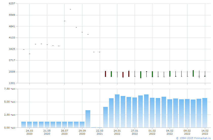Select the first red candle after 22.03 2021
The image size is (213, 140).
(105, 74)
